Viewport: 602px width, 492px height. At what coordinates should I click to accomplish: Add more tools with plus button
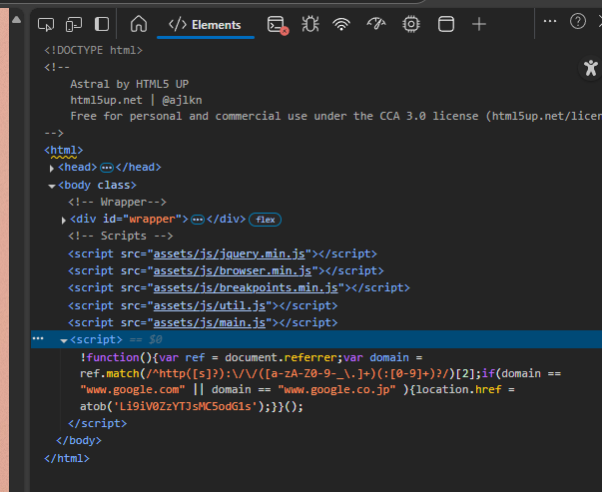(x=479, y=25)
